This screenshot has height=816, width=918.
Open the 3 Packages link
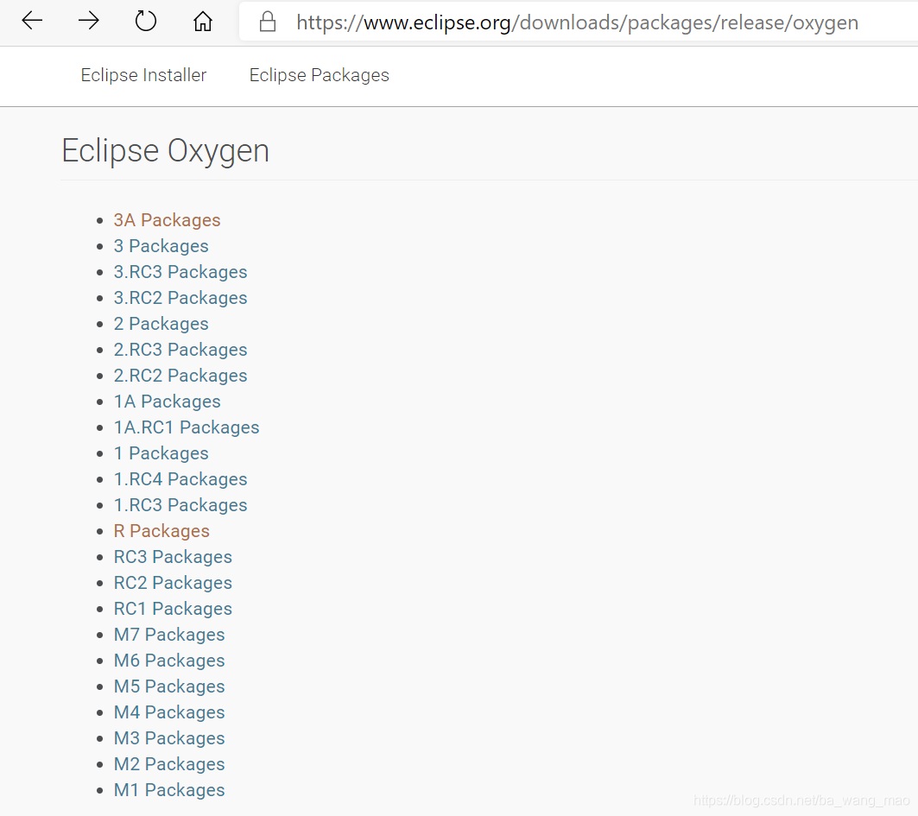(161, 246)
